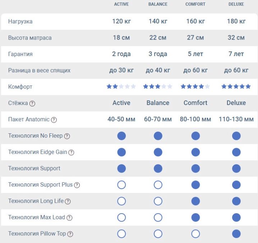Click help icon for Технология Support Plus
The height and width of the screenshot is (243, 258).
(77, 185)
